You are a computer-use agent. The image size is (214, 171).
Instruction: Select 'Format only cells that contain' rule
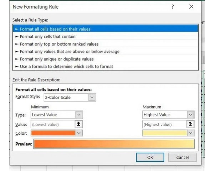coord(47,36)
